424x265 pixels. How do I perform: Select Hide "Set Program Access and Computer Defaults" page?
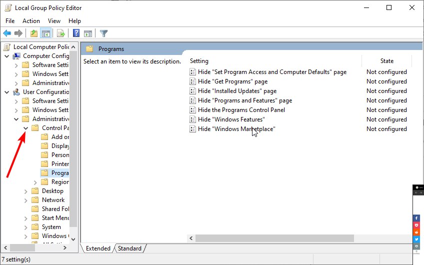click(272, 72)
